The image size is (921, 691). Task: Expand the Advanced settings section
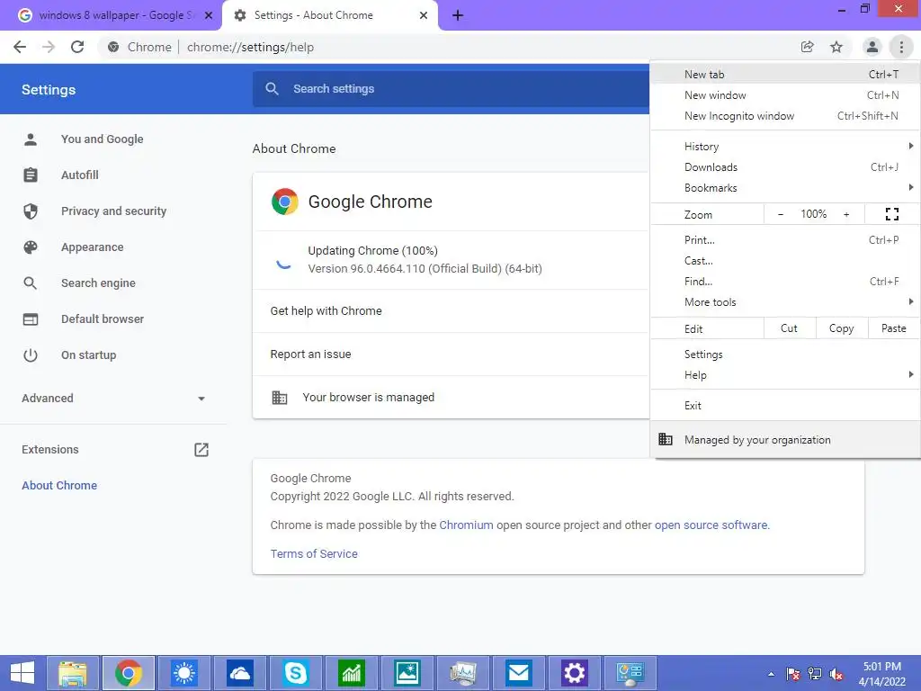(x=114, y=399)
